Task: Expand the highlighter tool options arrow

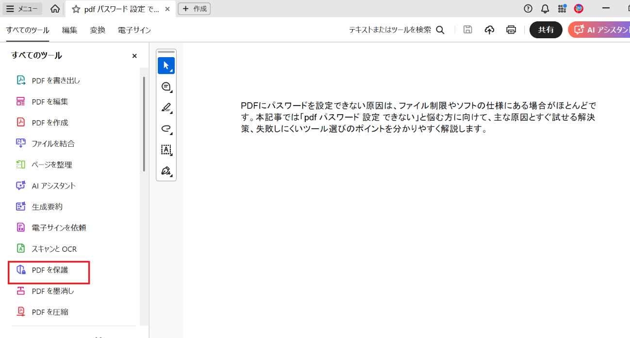Action: 171,113
